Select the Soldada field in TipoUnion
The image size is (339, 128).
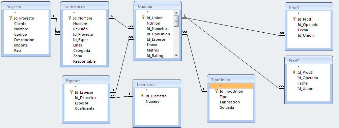click(227, 107)
